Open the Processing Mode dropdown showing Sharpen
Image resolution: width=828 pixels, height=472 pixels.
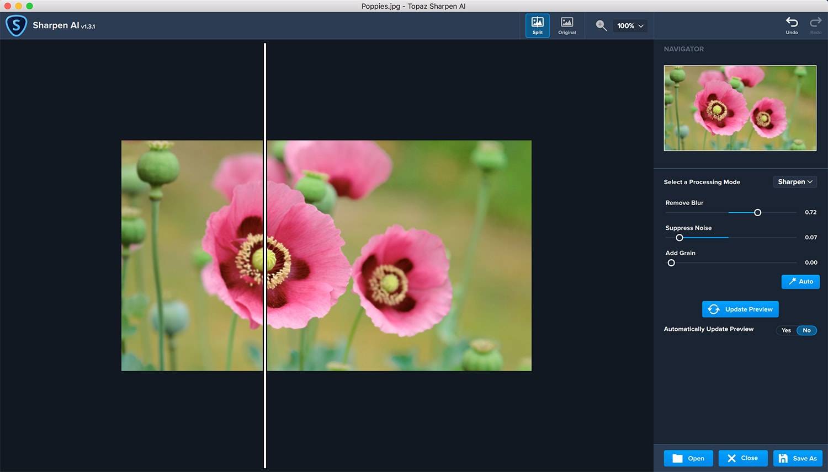click(x=794, y=181)
